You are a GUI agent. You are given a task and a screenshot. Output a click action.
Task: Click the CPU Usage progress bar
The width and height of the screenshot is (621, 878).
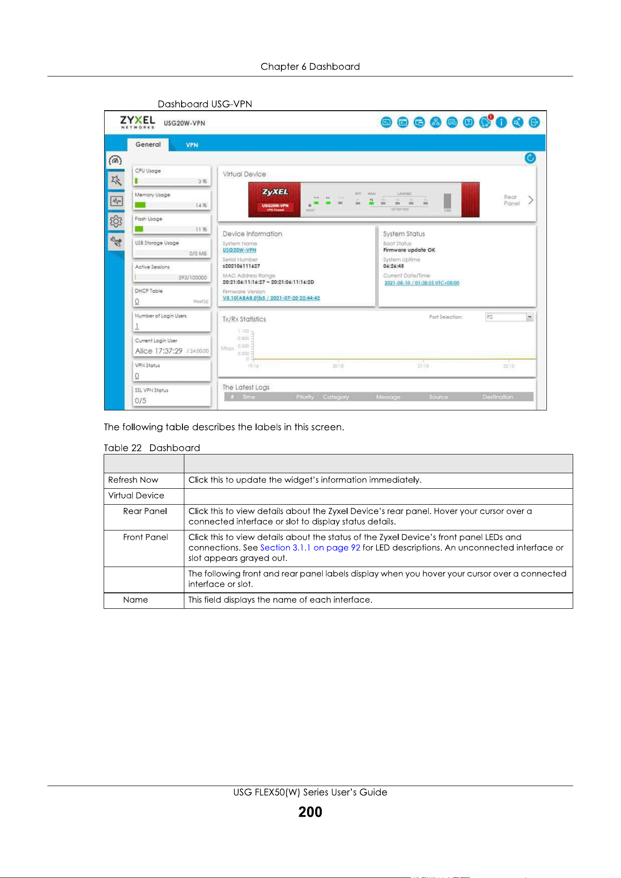(171, 181)
